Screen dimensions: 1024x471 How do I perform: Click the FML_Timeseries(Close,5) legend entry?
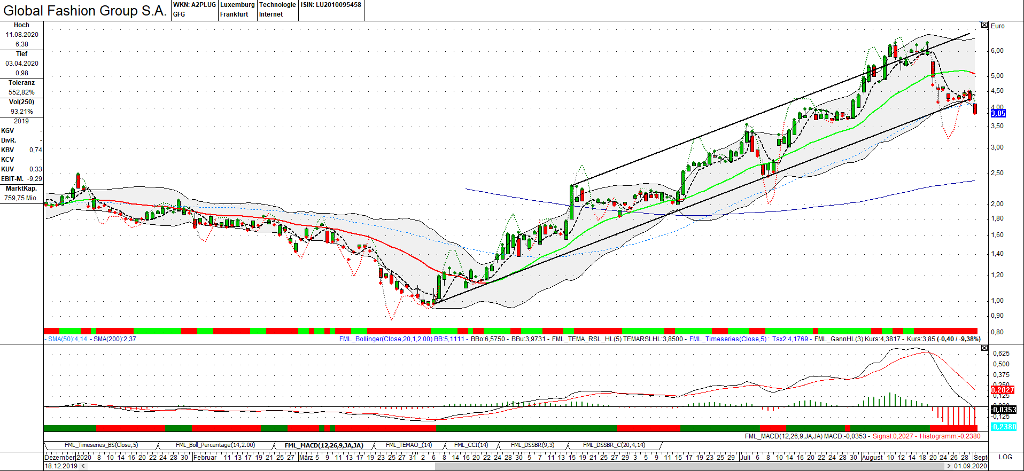(x=728, y=339)
